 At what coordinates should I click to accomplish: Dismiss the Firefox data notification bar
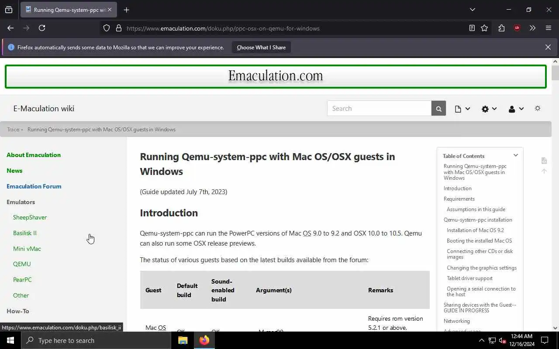click(x=548, y=47)
